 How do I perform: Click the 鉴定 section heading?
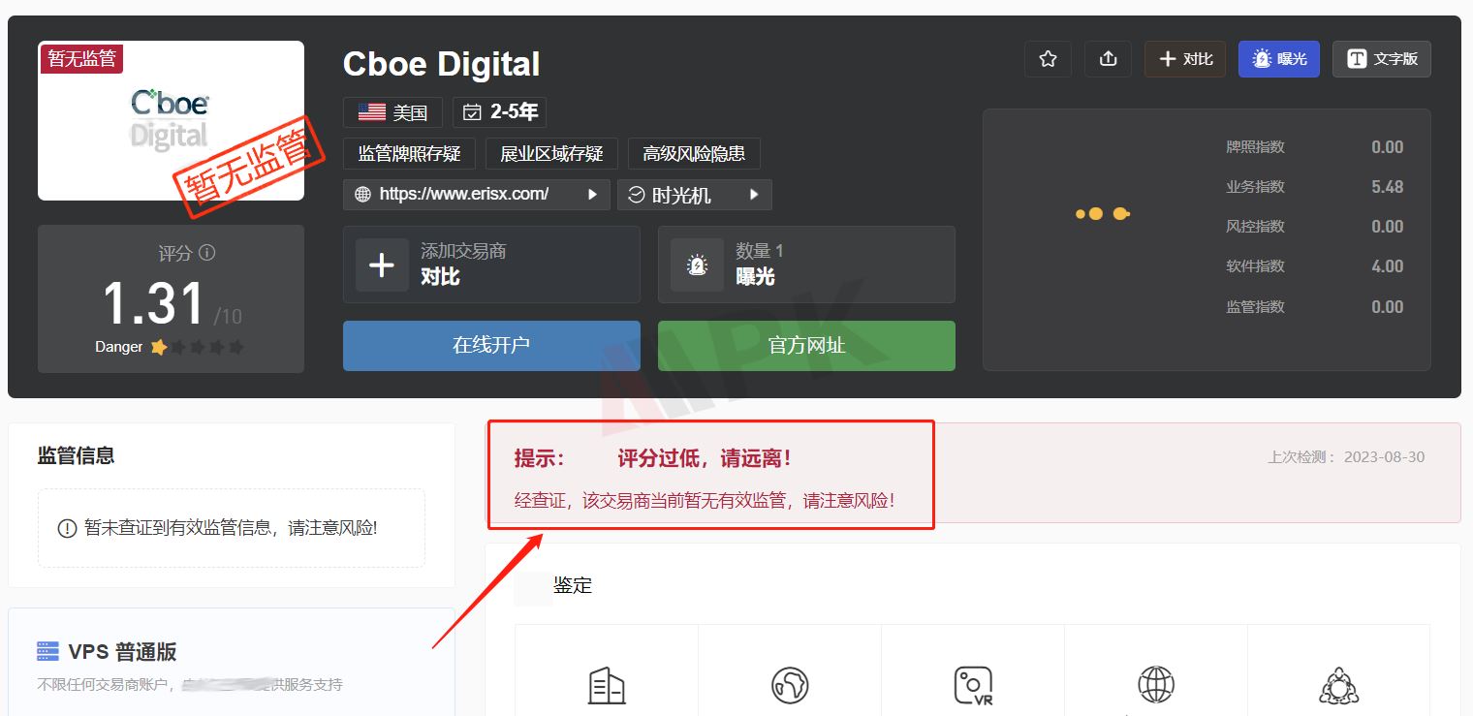[573, 585]
